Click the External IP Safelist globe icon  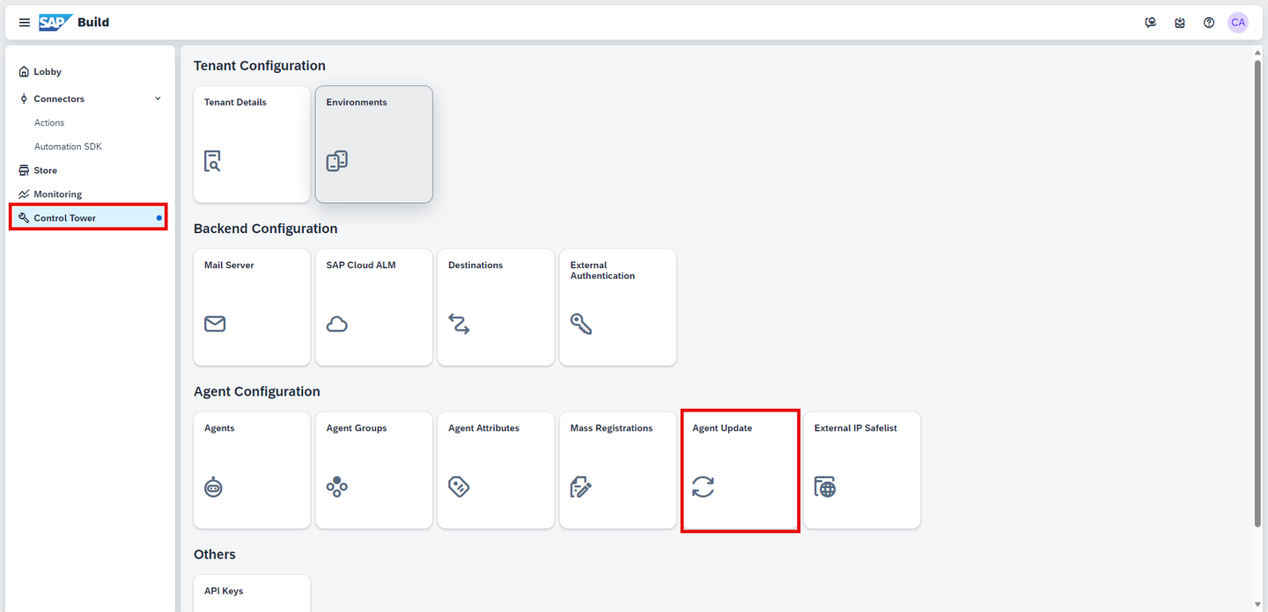tap(825, 486)
